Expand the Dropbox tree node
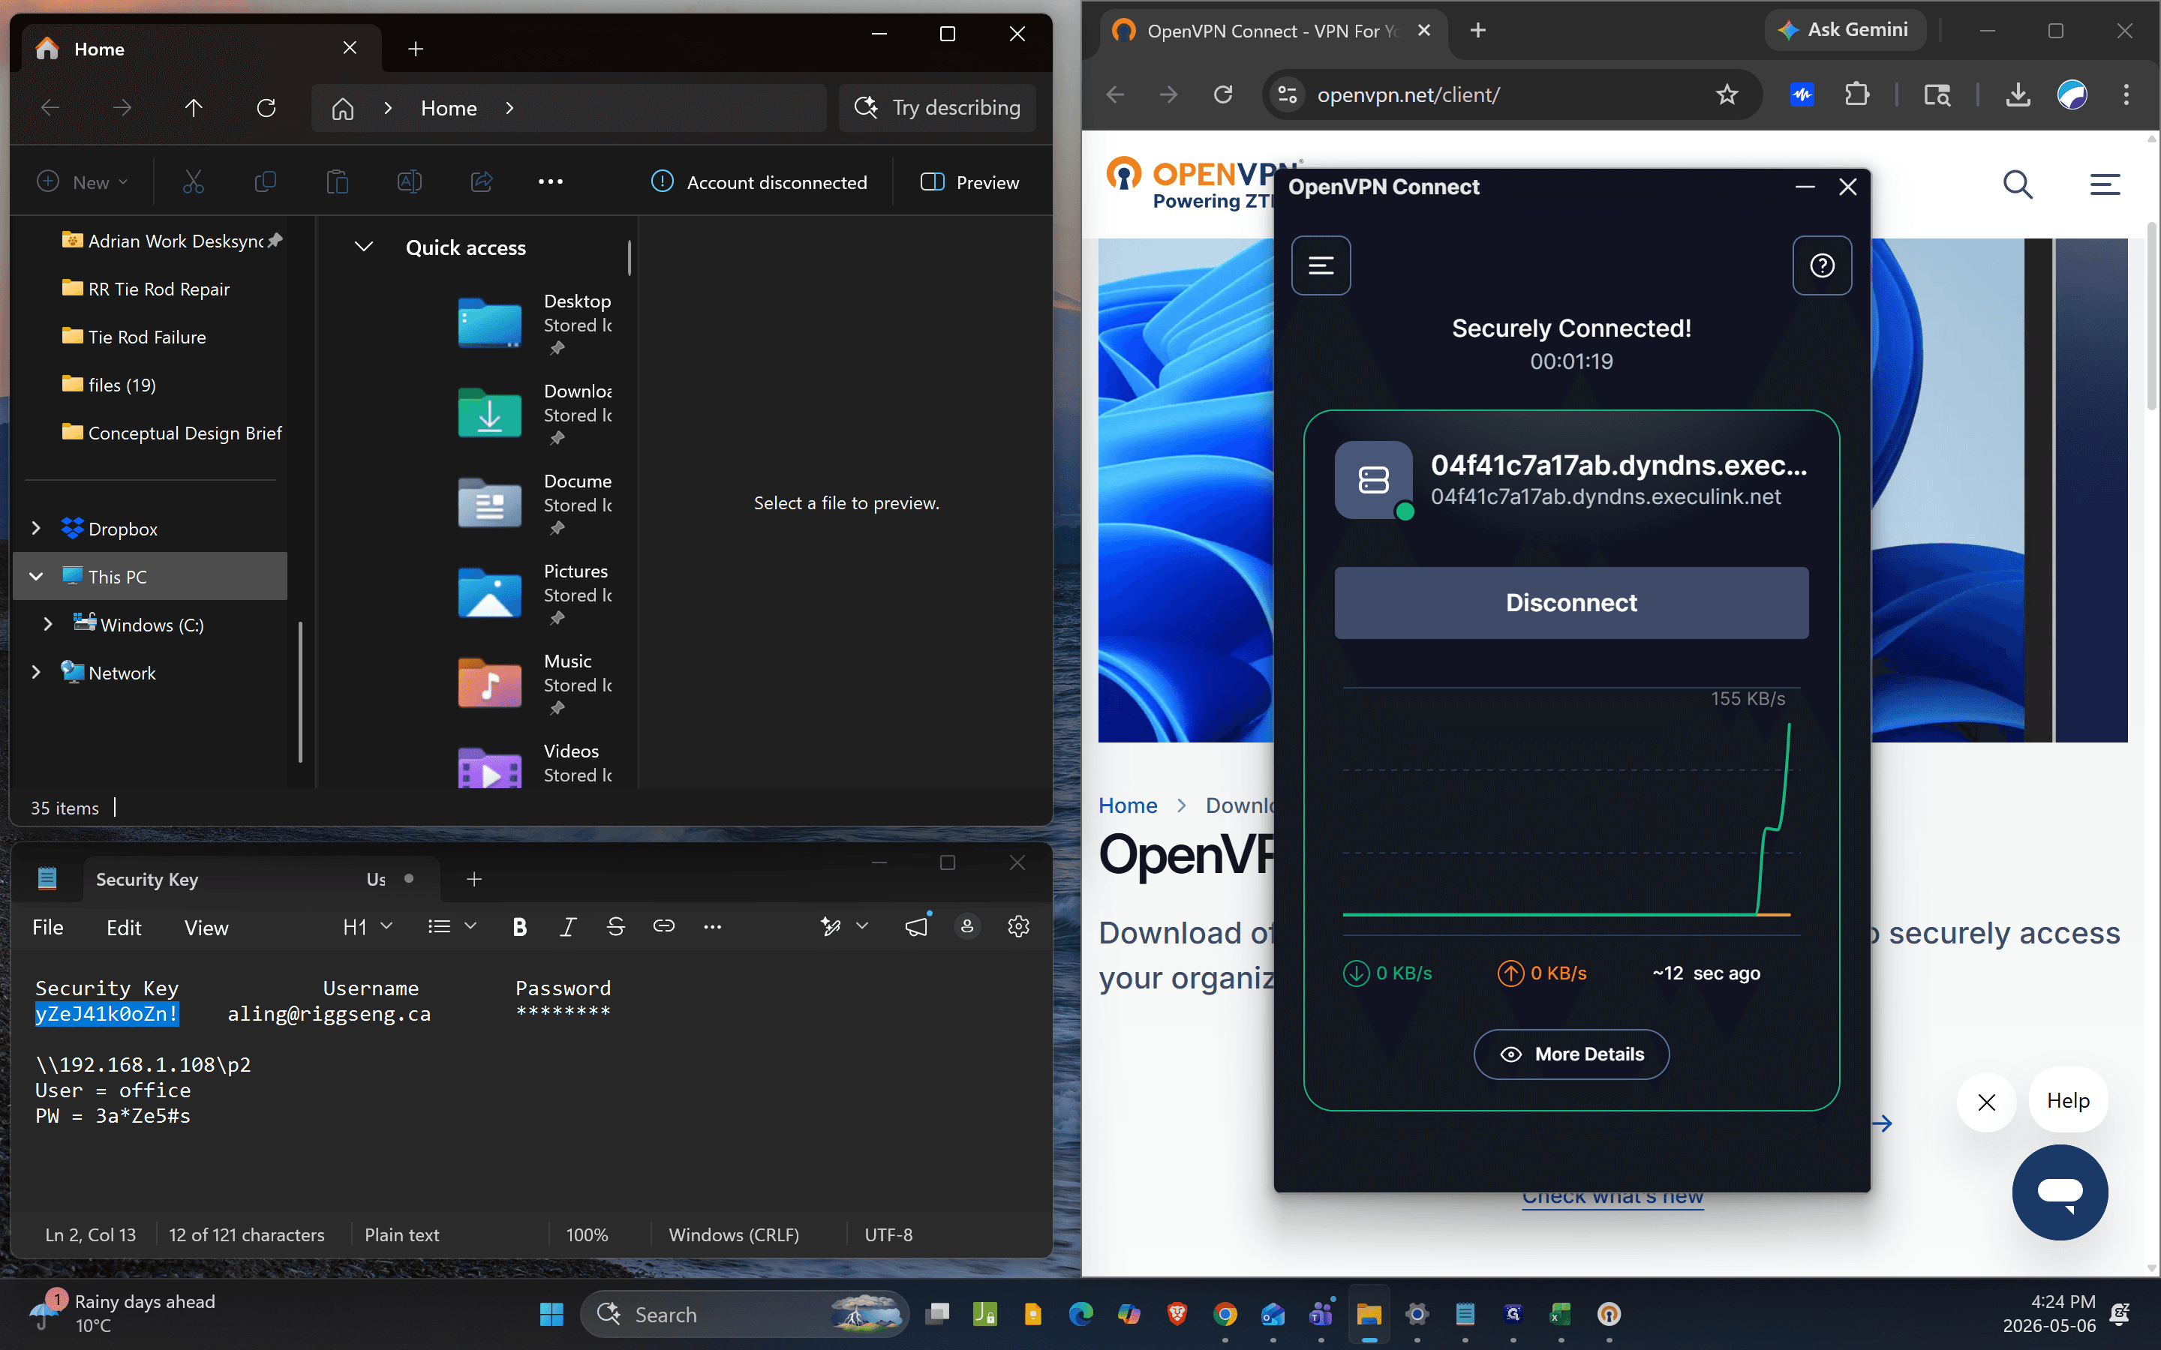The width and height of the screenshot is (2161, 1350). [36, 529]
